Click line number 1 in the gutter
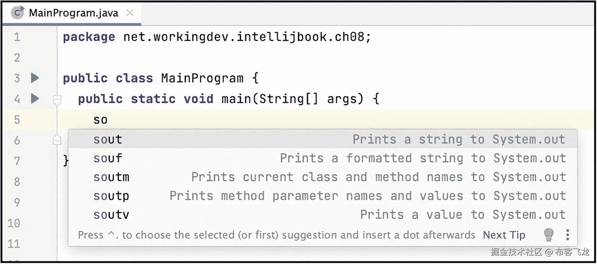 tap(17, 37)
